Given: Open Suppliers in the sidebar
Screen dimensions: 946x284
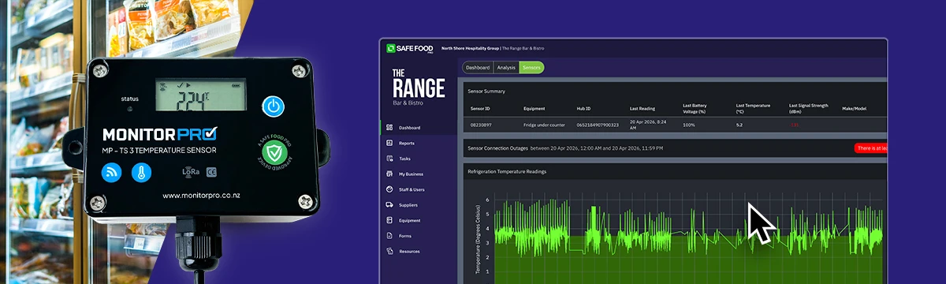Looking at the screenshot, I should [x=408, y=205].
